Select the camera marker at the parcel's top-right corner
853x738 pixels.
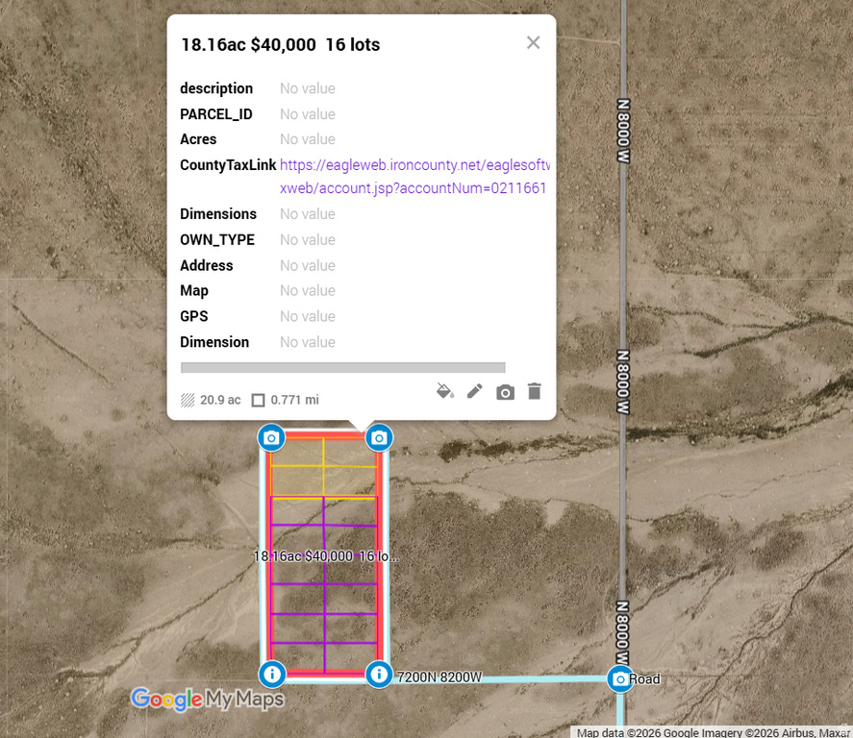point(379,437)
